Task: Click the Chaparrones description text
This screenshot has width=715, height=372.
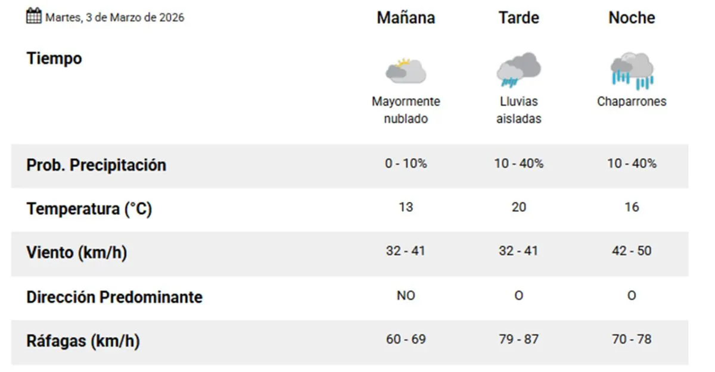Action: pyautogui.click(x=632, y=101)
